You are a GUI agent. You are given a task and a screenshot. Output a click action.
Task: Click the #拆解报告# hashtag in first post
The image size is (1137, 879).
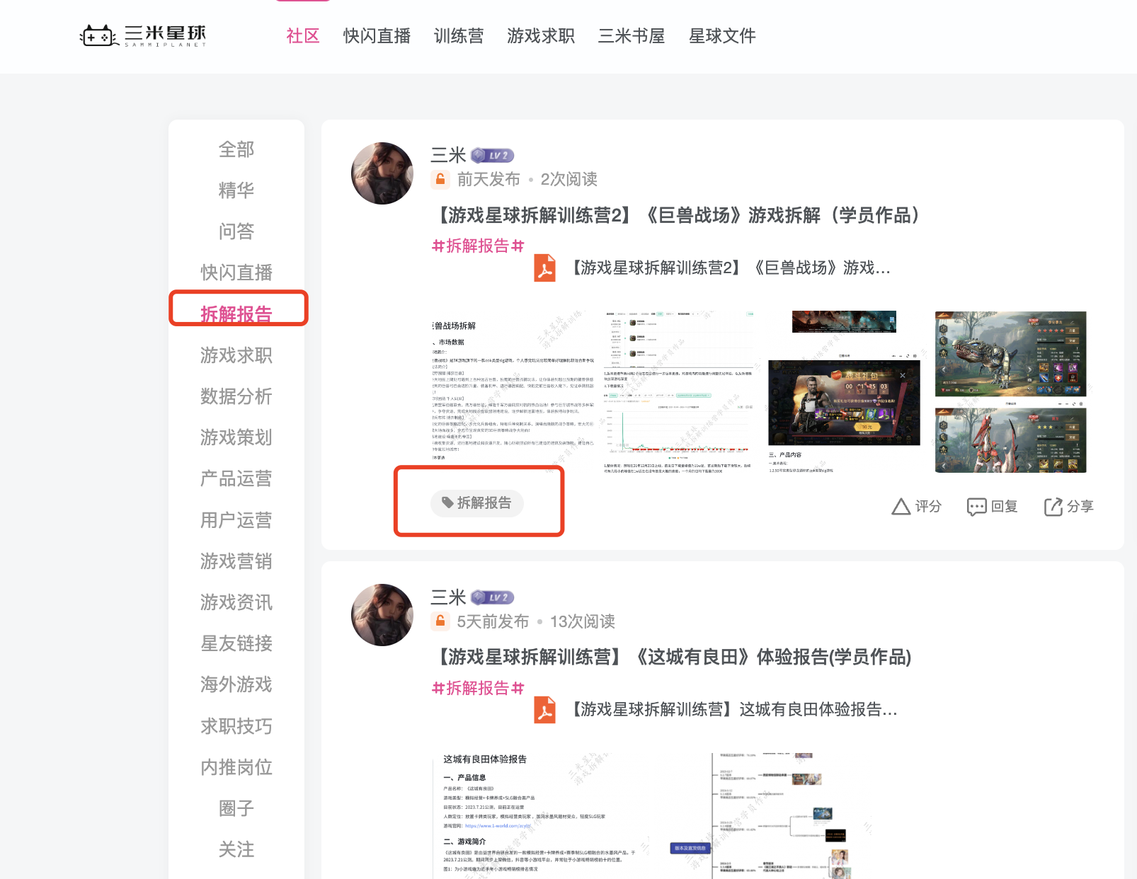tap(478, 246)
